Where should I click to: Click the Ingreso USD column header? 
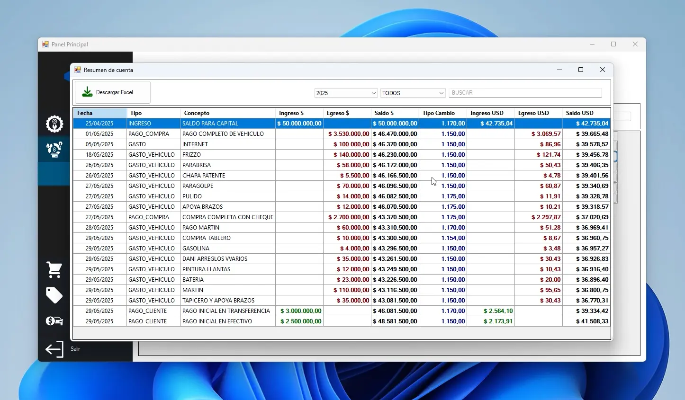(x=491, y=113)
